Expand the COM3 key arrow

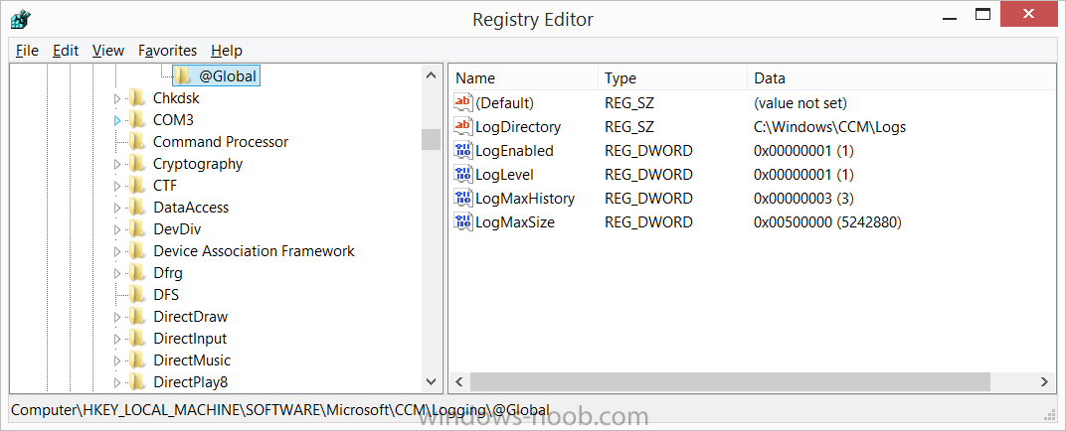117,120
